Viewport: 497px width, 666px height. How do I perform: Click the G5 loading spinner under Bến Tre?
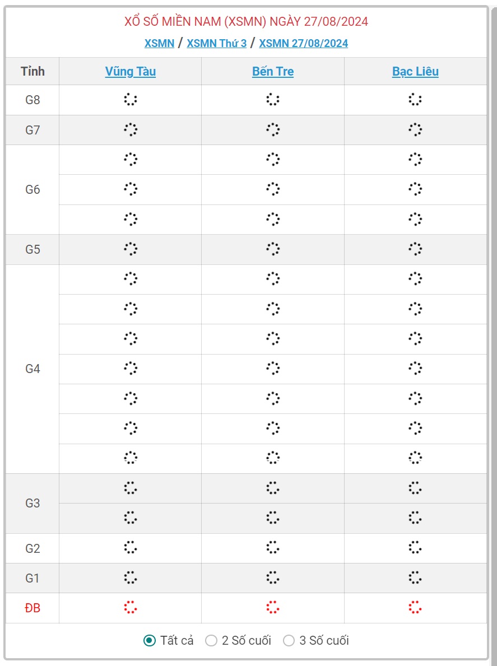[x=273, y=249]
